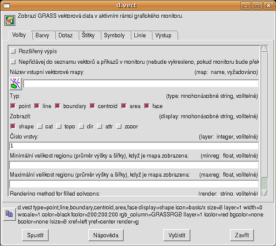Disable the shape display checkbox
Image resolution: width=276 pixels, height=246 pixels.
pos(13,126)
